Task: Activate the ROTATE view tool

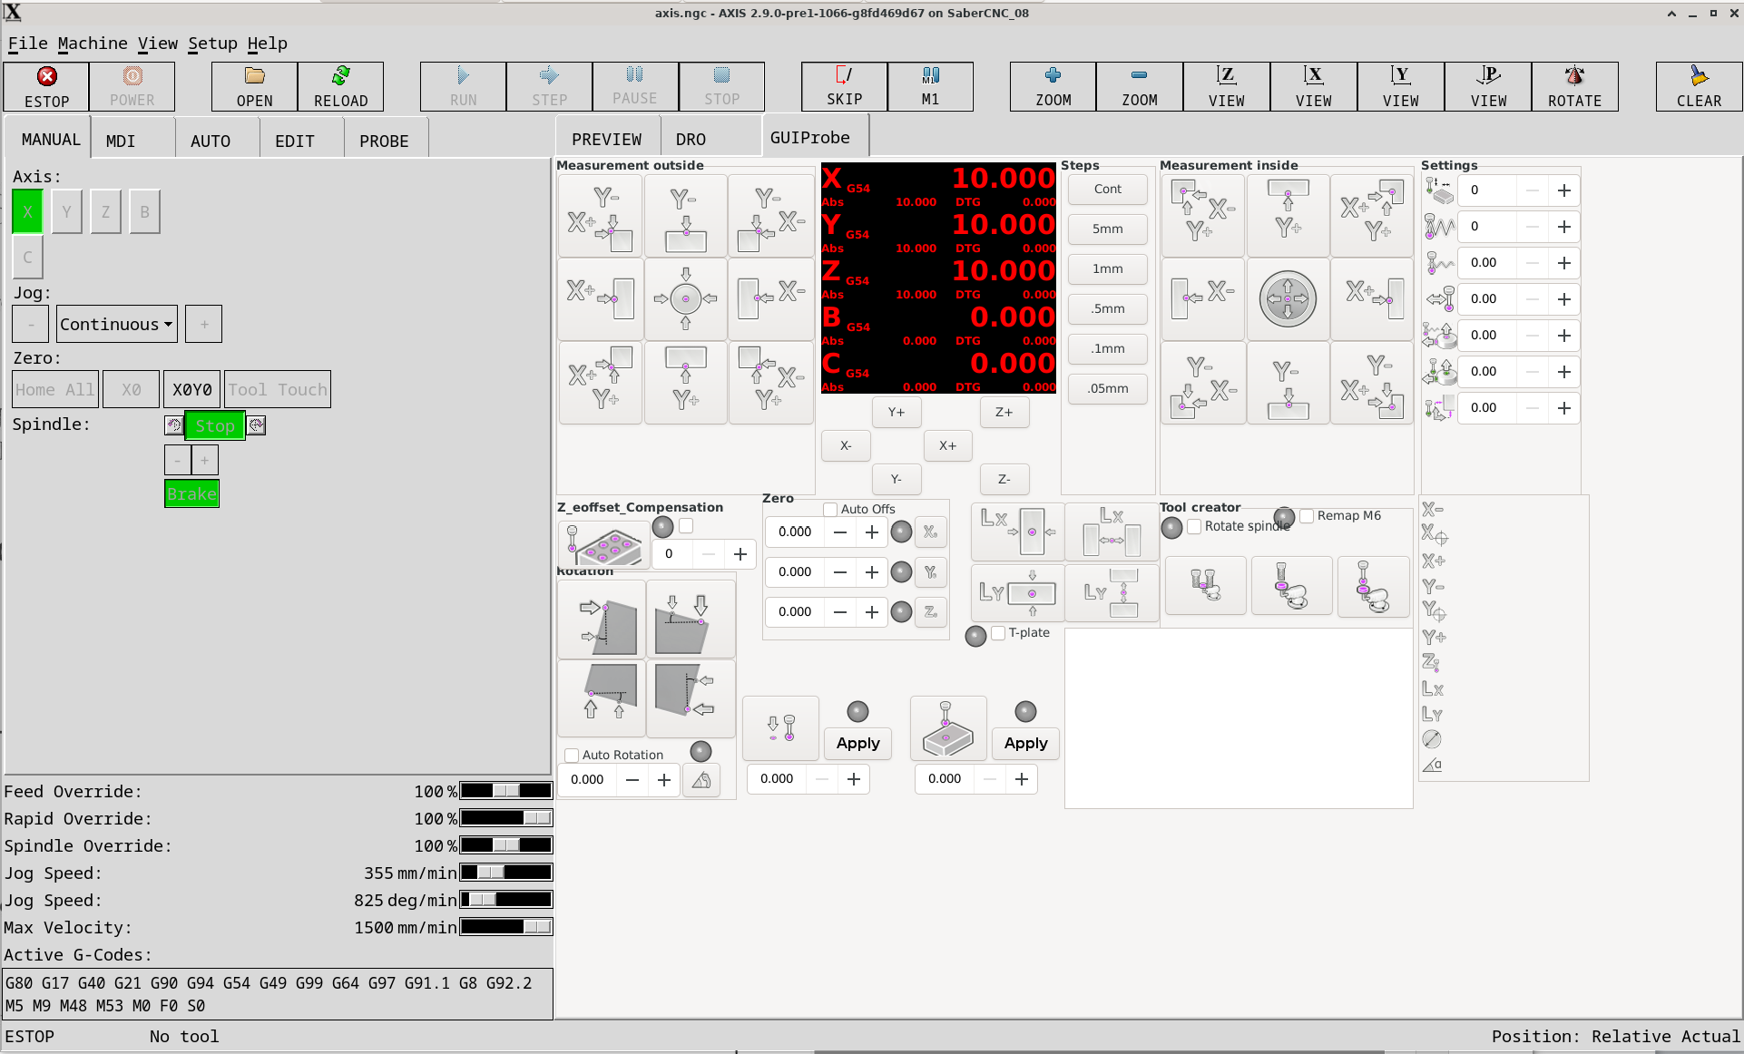Action: coord(1574,87)
